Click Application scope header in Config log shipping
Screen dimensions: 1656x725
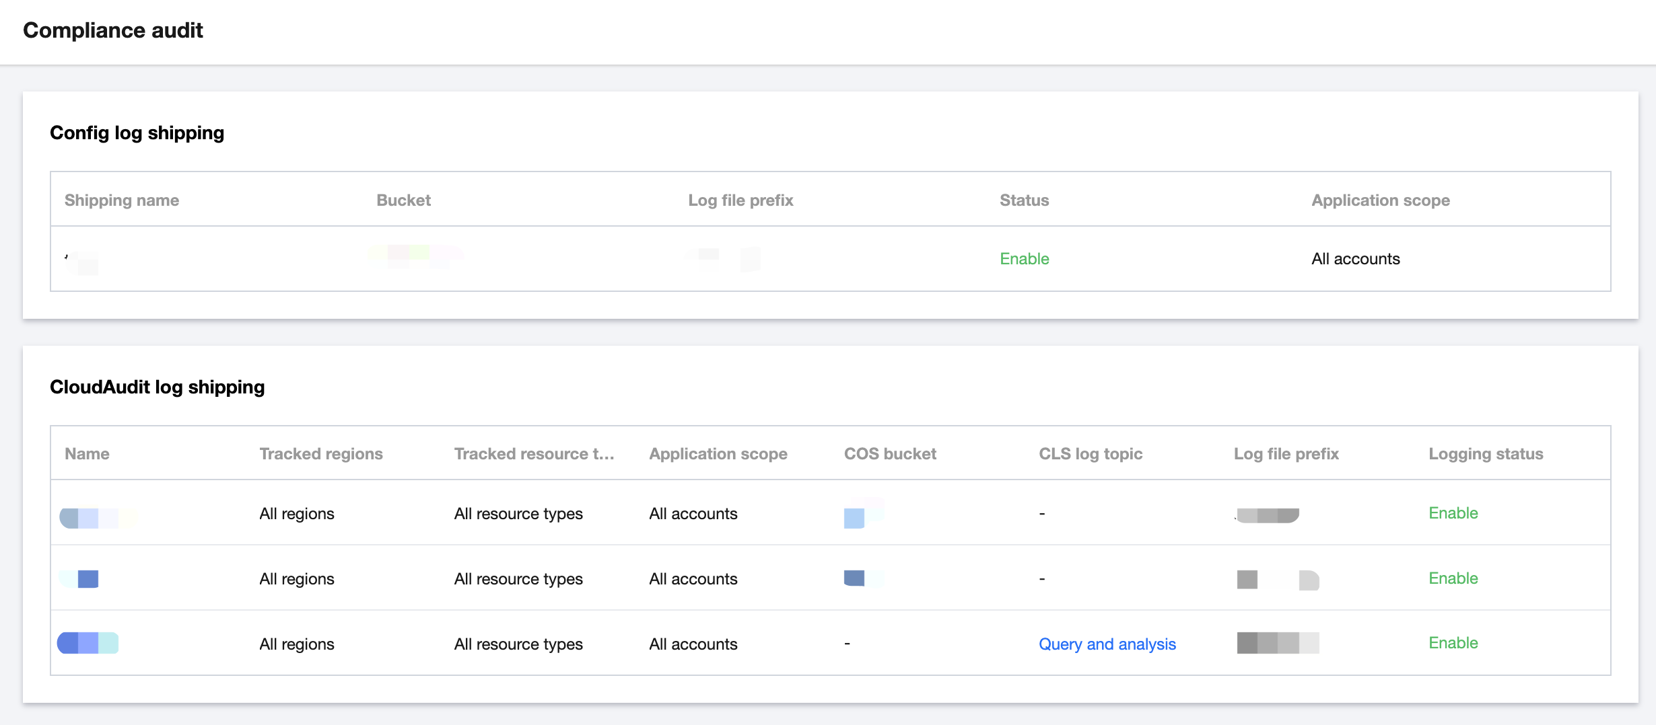click(1380, 200)
